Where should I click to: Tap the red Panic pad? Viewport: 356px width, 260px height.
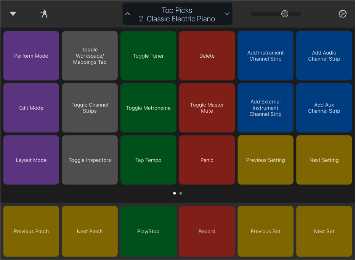pyautogui.click(x=207, y=160)
